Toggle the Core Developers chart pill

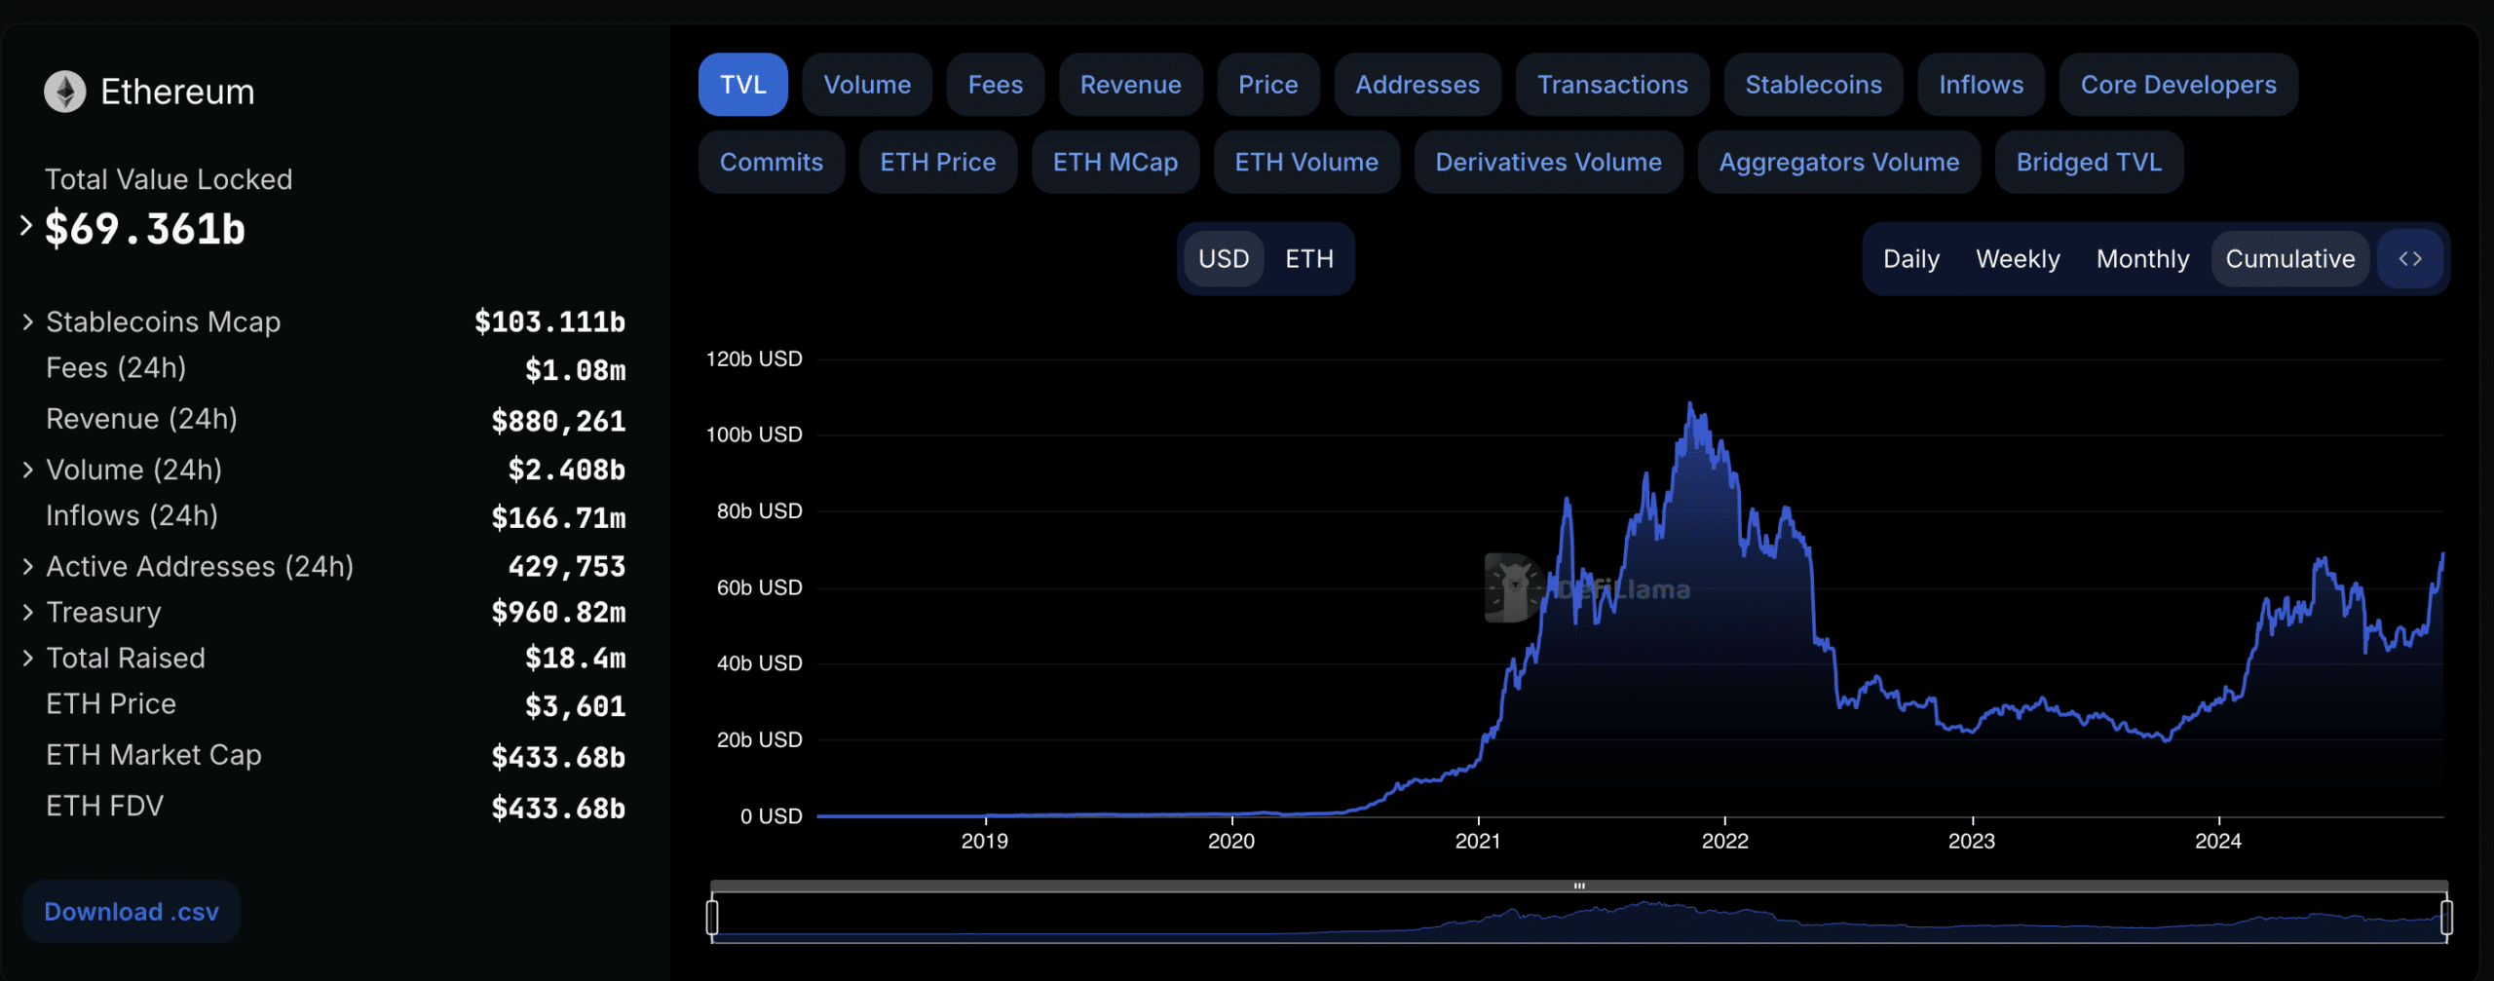(2179, 85)
